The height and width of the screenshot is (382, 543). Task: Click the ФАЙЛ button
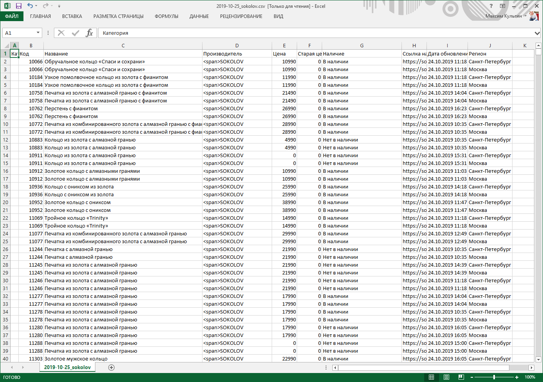(12, 16)
